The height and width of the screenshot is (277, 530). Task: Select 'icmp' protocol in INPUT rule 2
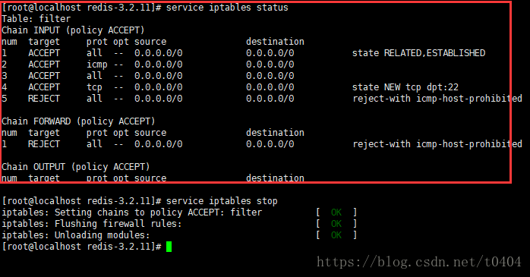97,65
